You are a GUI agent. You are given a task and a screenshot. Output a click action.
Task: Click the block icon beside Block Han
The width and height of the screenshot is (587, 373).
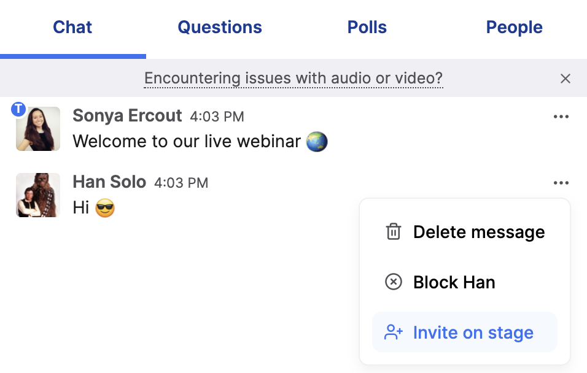click(393, 282)
